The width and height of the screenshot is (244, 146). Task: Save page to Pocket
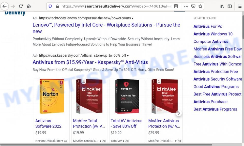[193, 6]
